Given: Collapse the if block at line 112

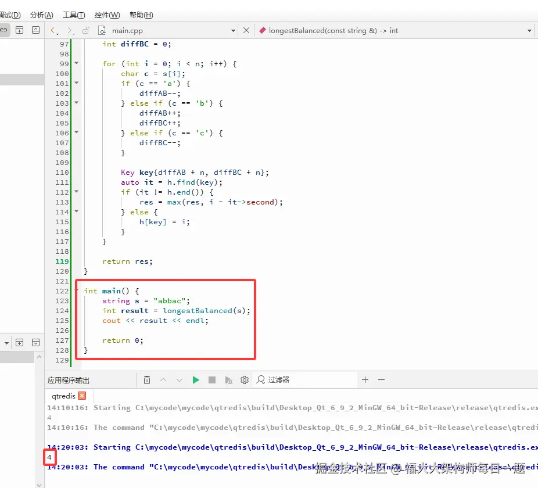Looking at the screenshot, I should pyautogui.click(x=77, y=192).
